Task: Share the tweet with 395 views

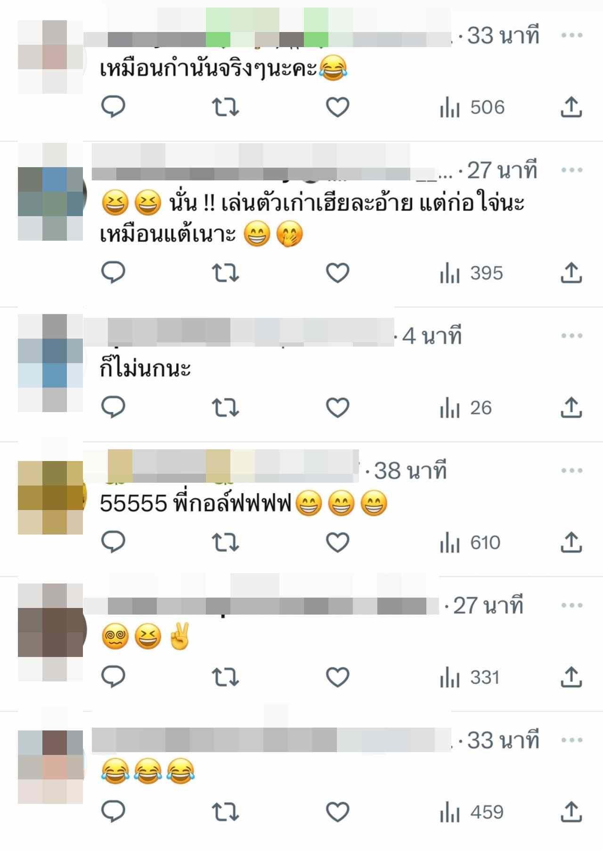Action: (x=571, y=273)
